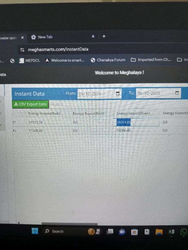Click the horizontal scrollbar below the table
This screenshot has width=188, height=250.
[70, 224]
